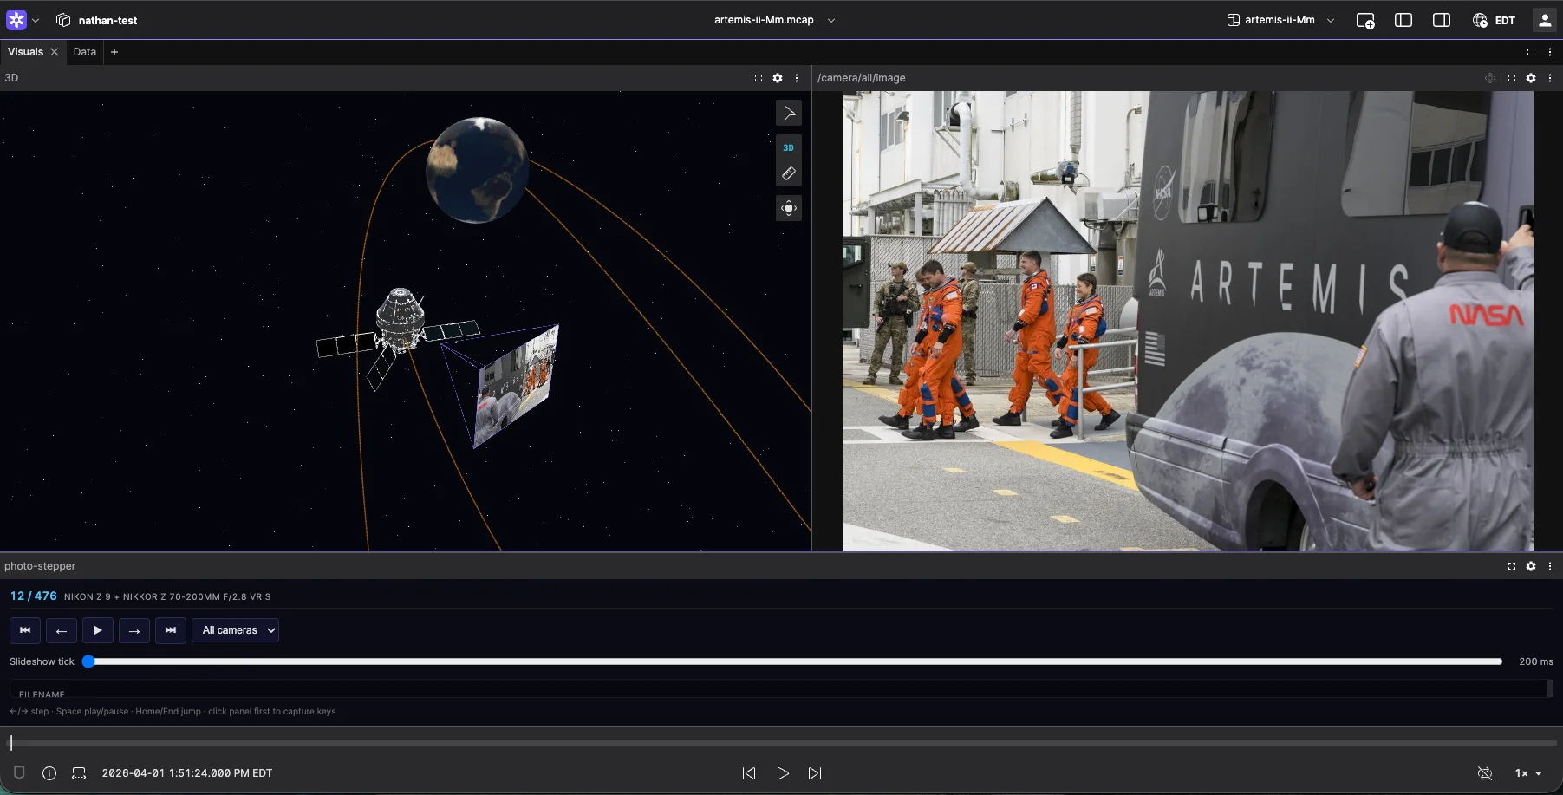Image resolution: width=1563 pixels, height=795 pixels.
Task: Open the data source info icon
Action: click(49, 773)
